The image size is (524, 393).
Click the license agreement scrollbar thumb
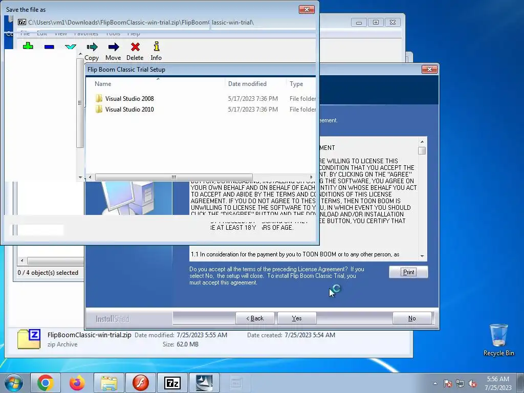coord(422,151)
